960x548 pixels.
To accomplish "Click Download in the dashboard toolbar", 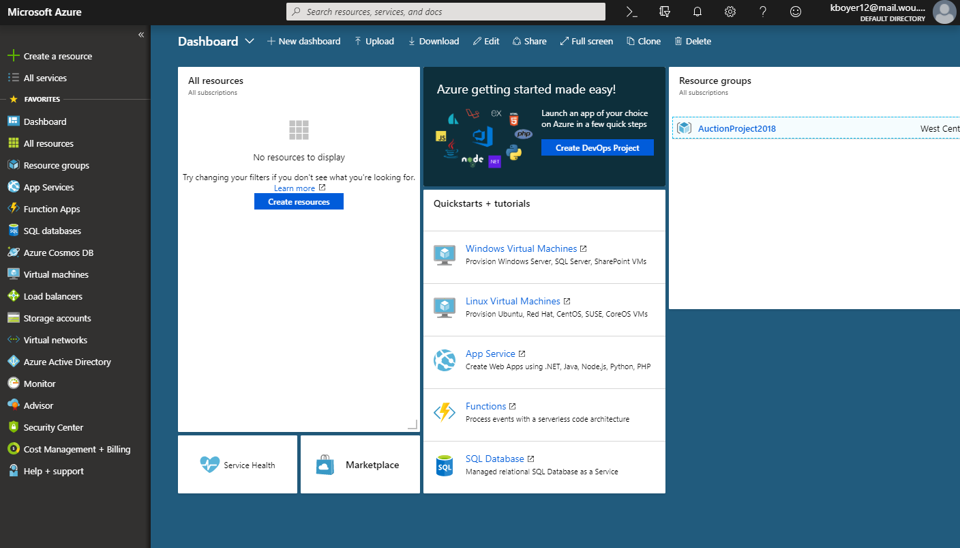I will (434, 41).
